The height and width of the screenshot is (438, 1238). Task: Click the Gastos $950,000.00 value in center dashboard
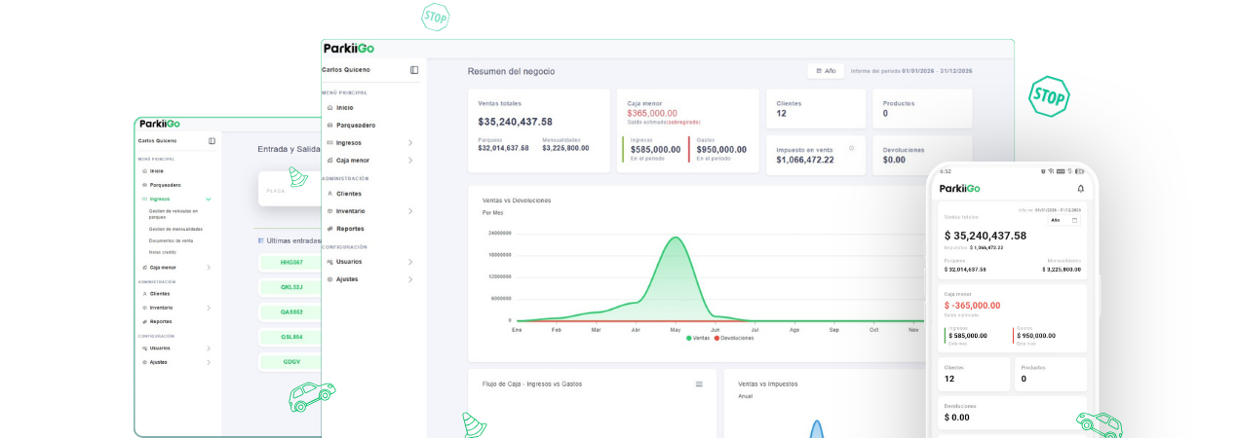pyautogui.click(x=721, y=150)
